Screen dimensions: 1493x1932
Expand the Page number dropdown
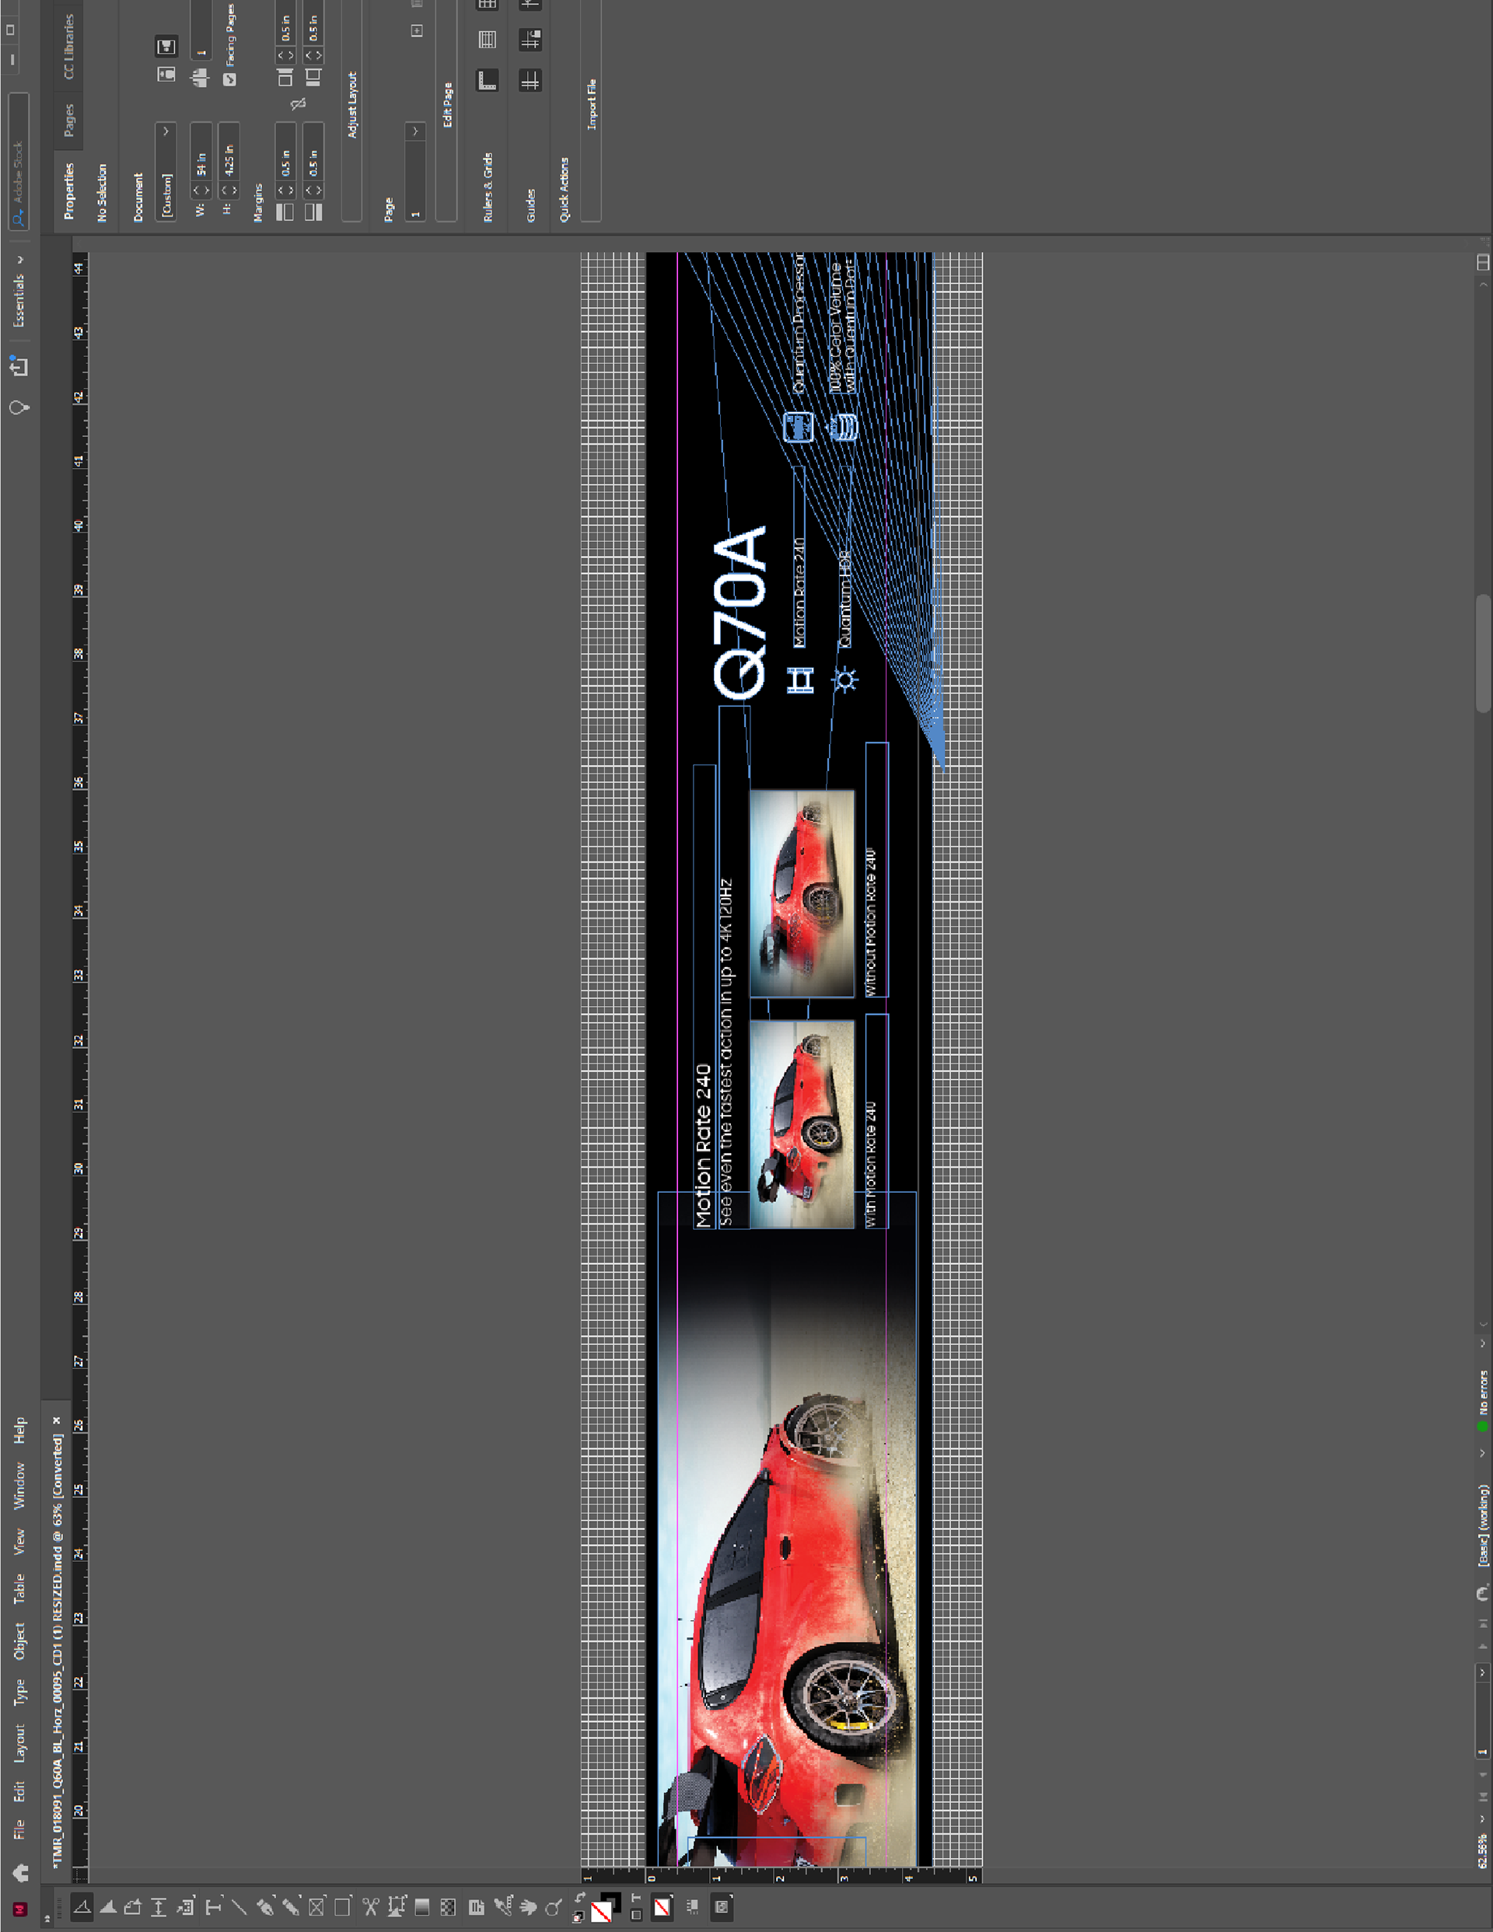[x=415, y=132]
